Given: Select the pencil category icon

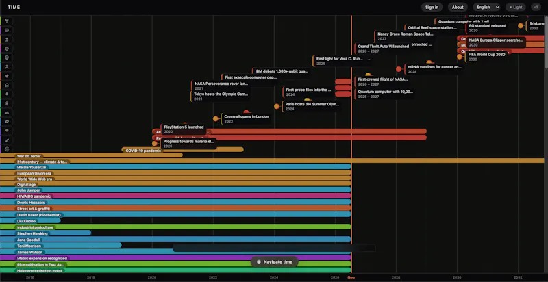Looking at the screenshot, I should (x=7, y=140).
